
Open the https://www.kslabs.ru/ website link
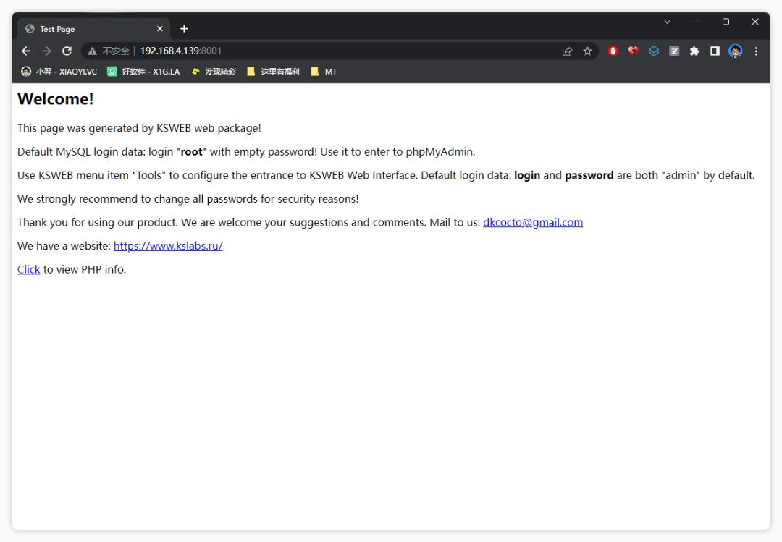click(168, 246)
